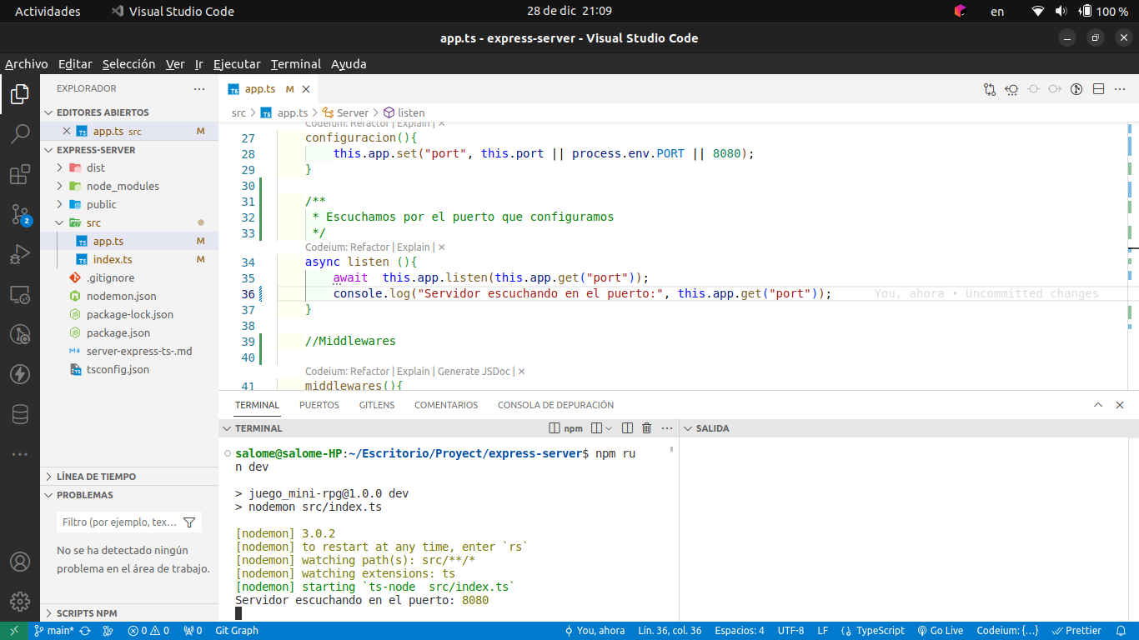Show additional views ellipsis in activity bar

tap(20, 455)
